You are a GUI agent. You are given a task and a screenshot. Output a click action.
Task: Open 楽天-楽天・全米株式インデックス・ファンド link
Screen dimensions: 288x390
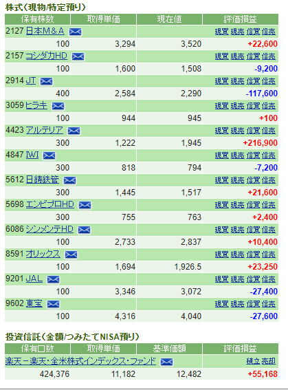pyautogui.click(x=80, y=361)
